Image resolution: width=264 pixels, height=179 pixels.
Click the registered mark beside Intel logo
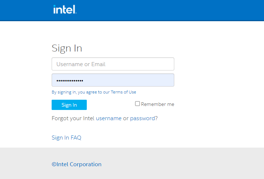click(76, 13)
